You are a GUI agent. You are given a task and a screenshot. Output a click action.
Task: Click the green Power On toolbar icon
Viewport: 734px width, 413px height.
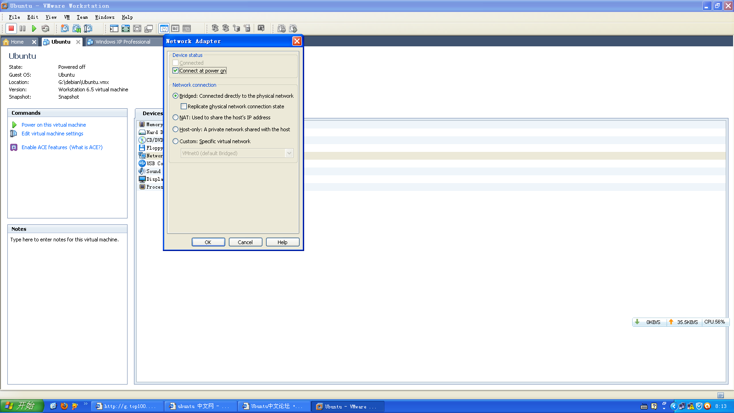point(34,28)
